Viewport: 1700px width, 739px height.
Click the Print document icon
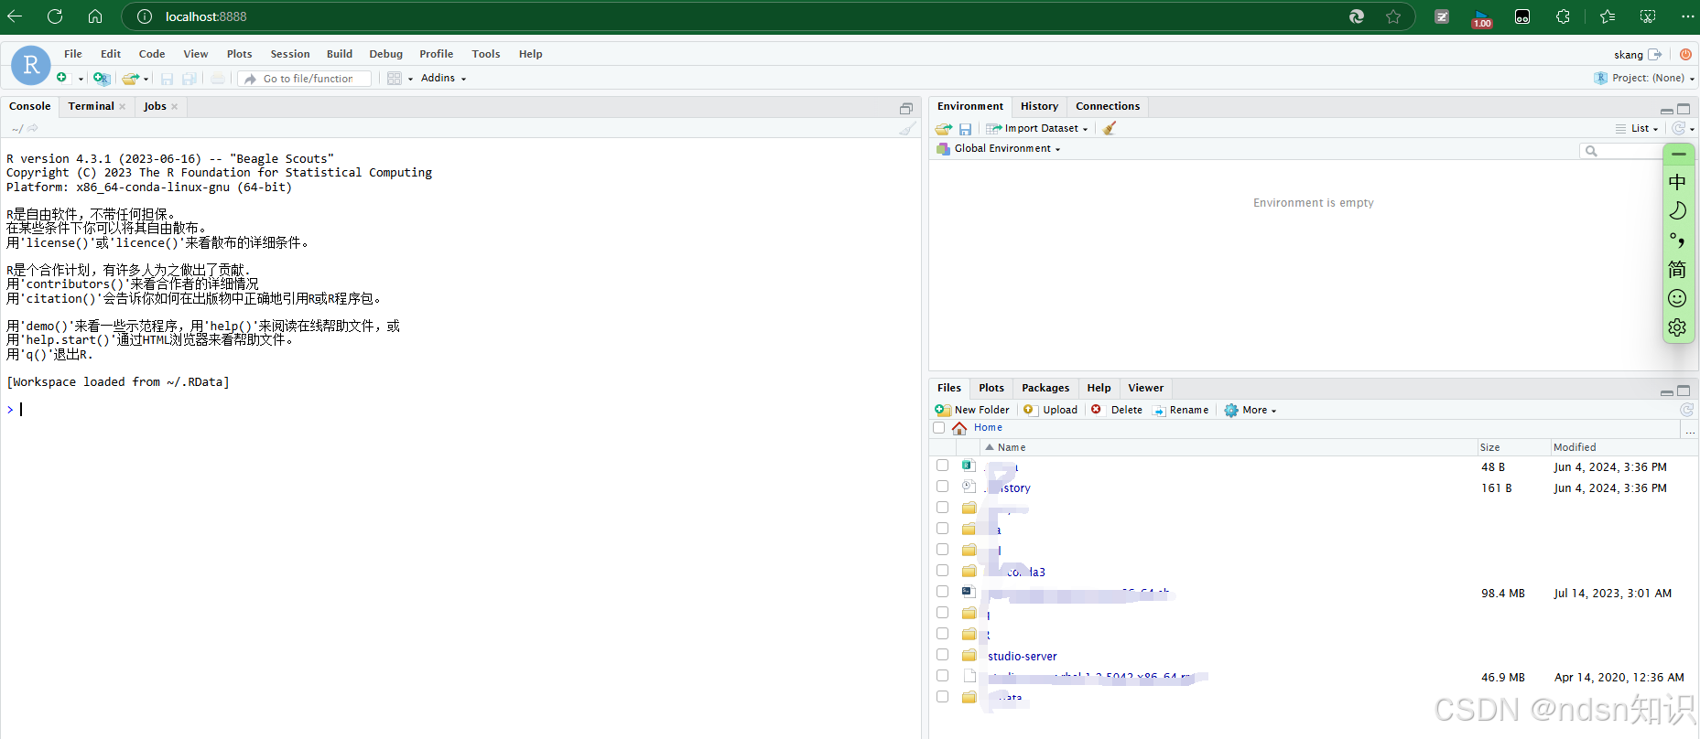218,79
